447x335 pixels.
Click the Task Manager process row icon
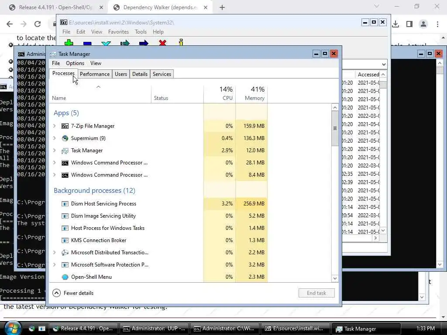click(x=65, y=150)
